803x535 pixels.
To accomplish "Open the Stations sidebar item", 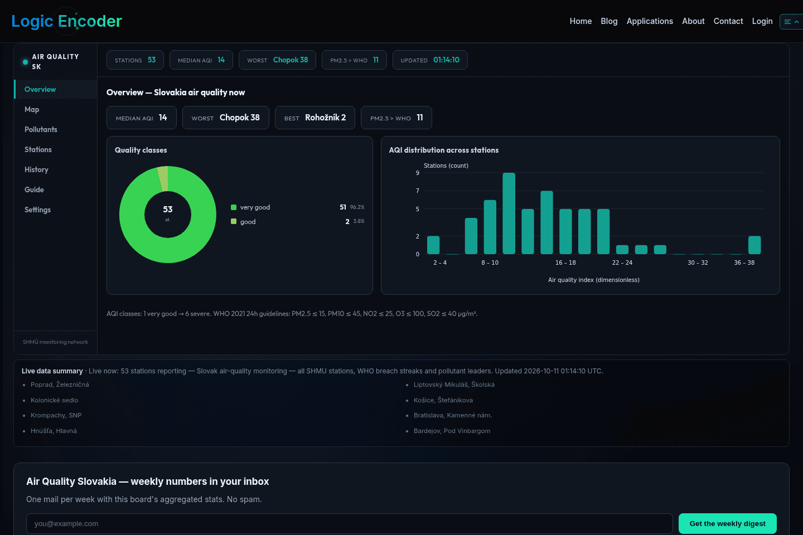I will click(56, 149).
